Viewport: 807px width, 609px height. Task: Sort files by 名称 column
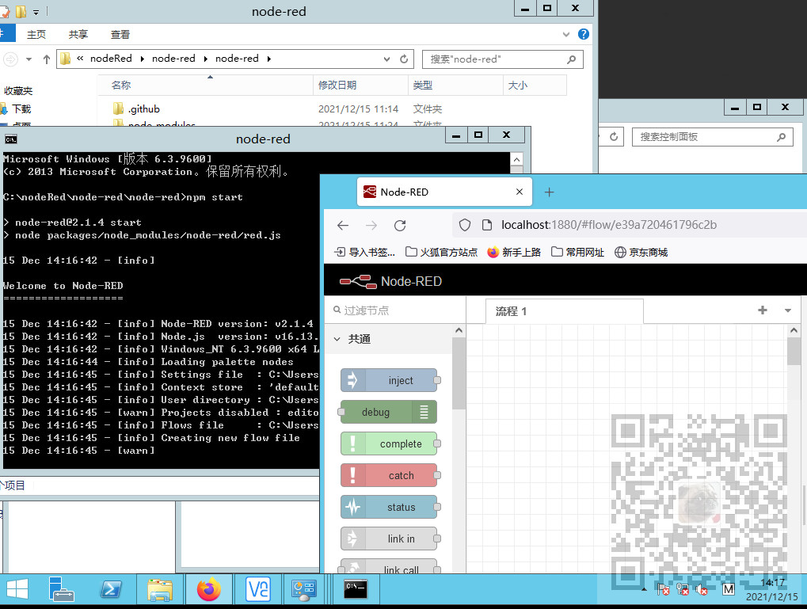[x=205, y=85]
